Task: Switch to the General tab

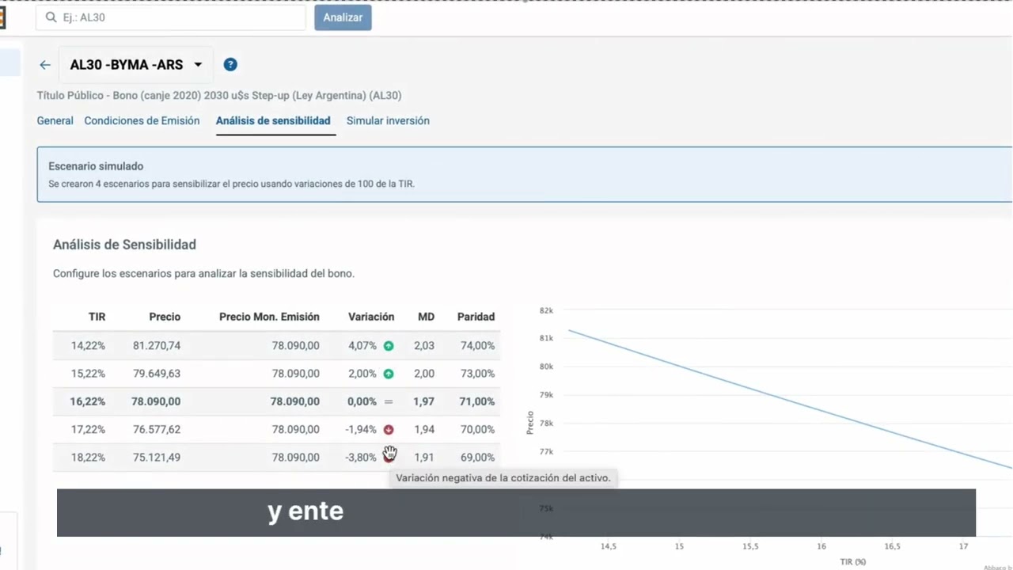Action: click(55, 121)
